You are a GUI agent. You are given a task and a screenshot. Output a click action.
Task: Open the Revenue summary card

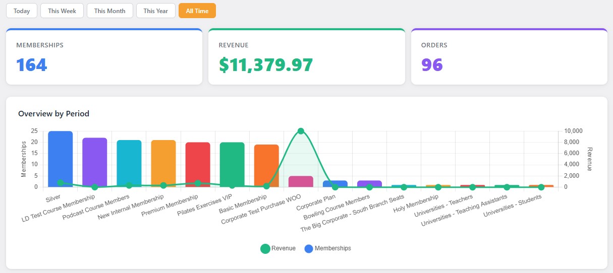pyautogui.click(x=306, y=56)
